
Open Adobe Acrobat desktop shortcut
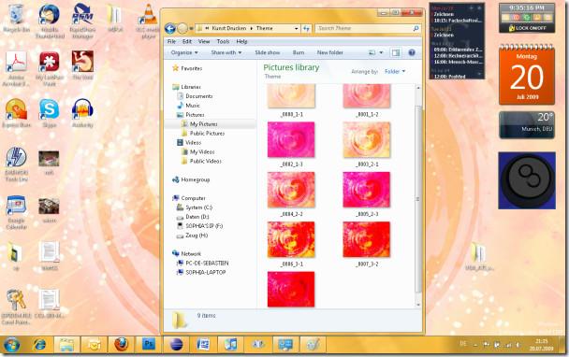coord(16,69)
